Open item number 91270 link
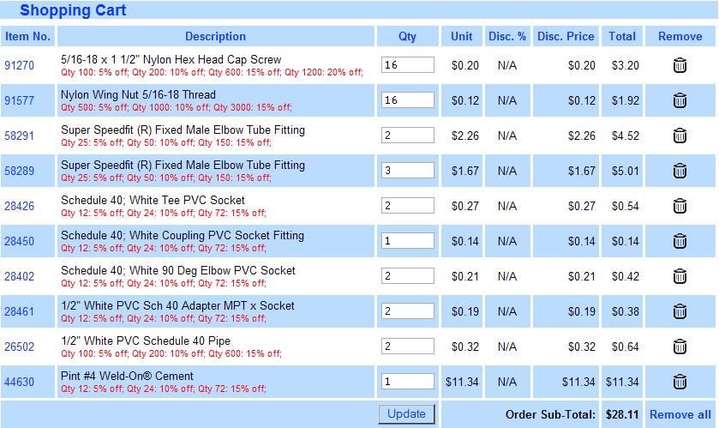This screenshot has height=428, width=719. click(x=19, y=65)
